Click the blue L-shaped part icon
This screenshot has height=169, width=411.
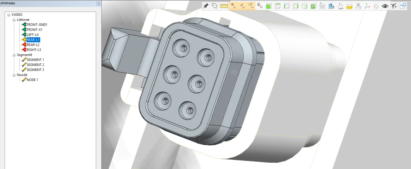[331, 6]
